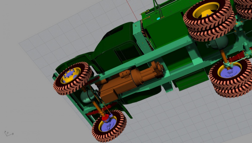
Task: Select the front left tire
Action: 73,78
